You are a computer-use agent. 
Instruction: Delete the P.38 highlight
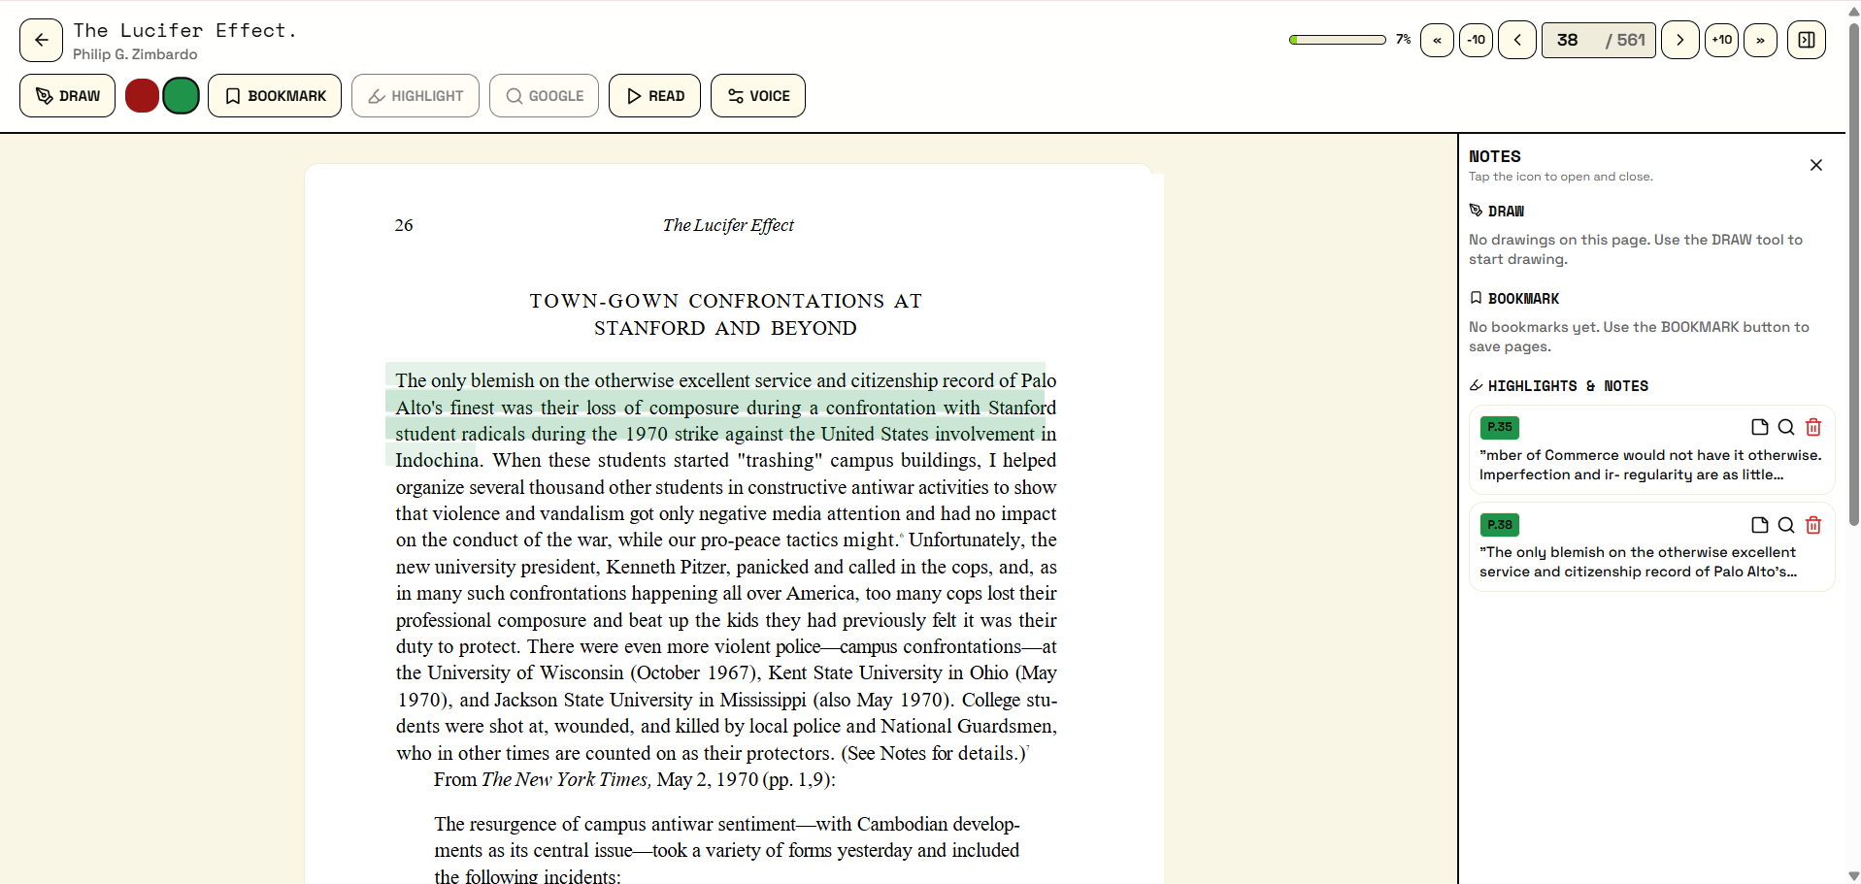pos(1813,525)
